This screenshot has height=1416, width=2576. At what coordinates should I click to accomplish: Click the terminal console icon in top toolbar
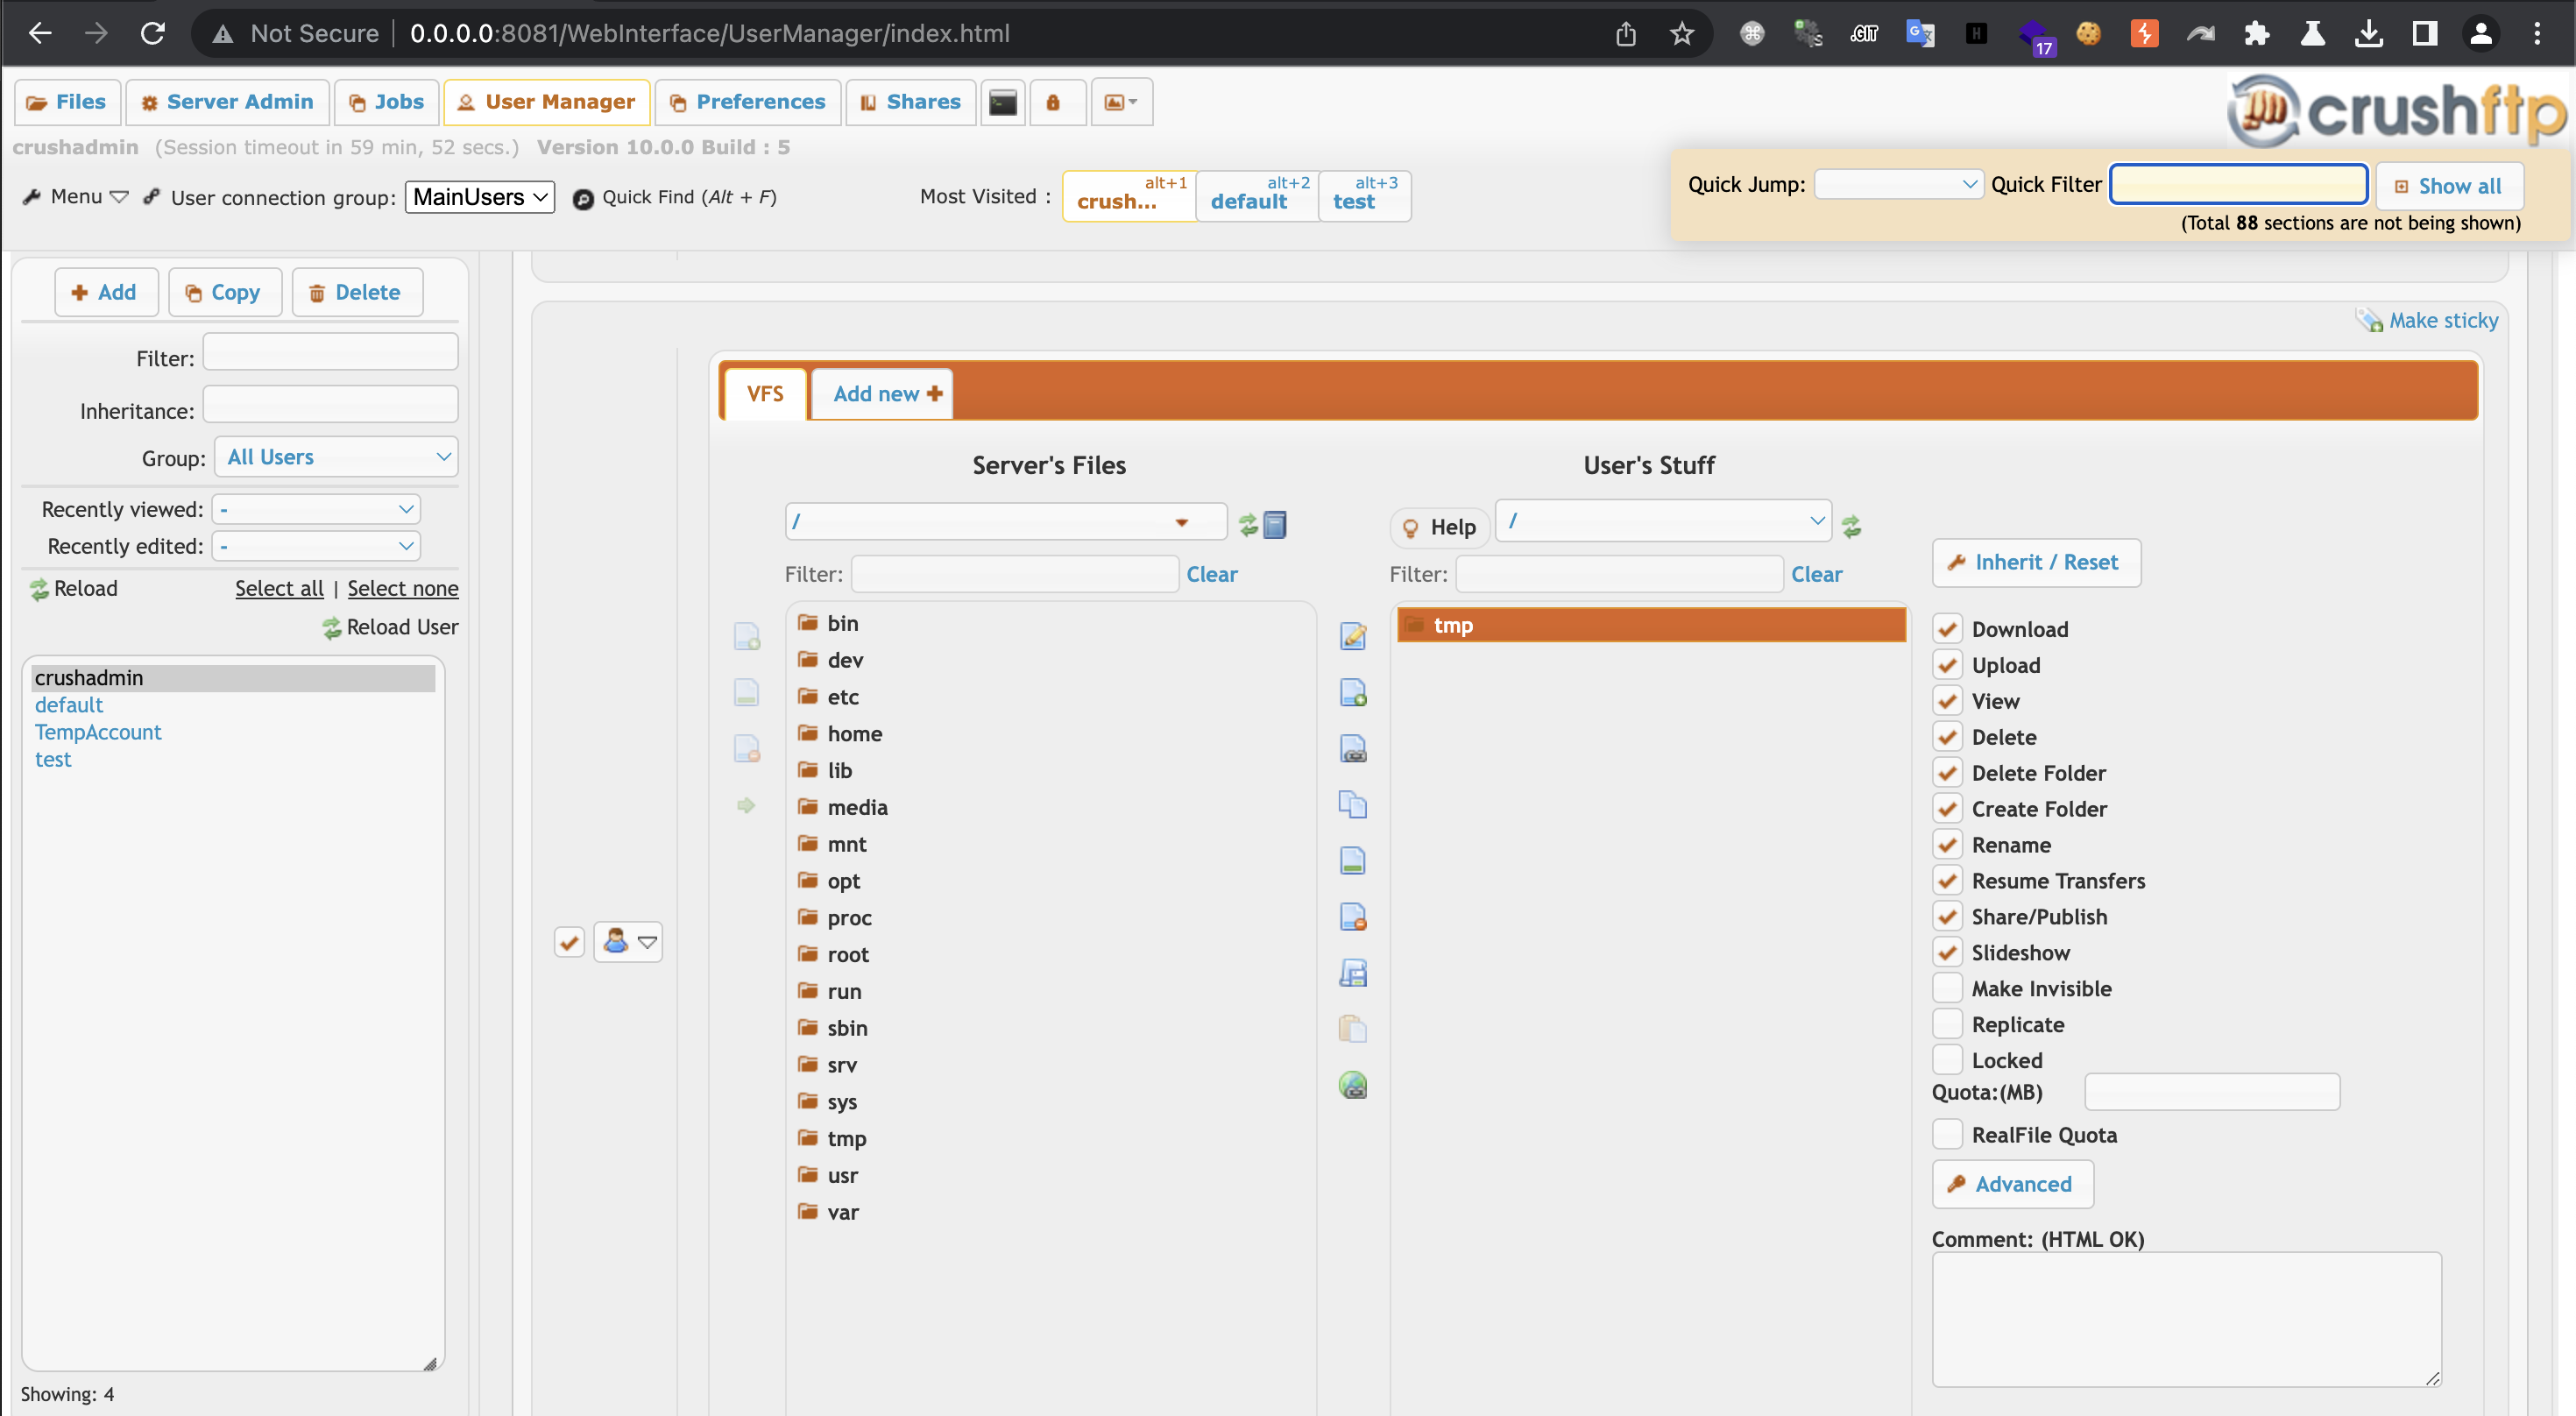[x=1002, y=102]
